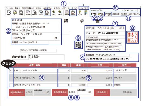The width and height of the screenshot is (145, 106).
Task: Click the 合計金額 amount field 7,180-
Action: 46,57
